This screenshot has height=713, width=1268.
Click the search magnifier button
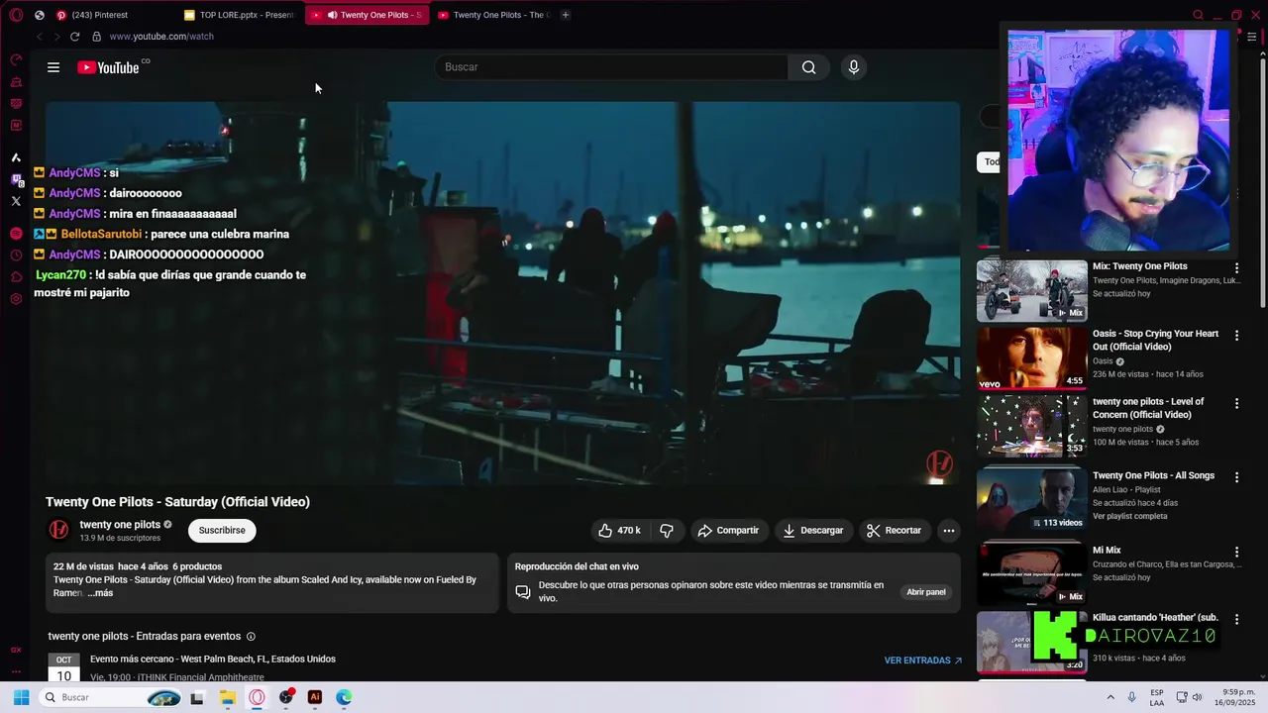point(808,67)
